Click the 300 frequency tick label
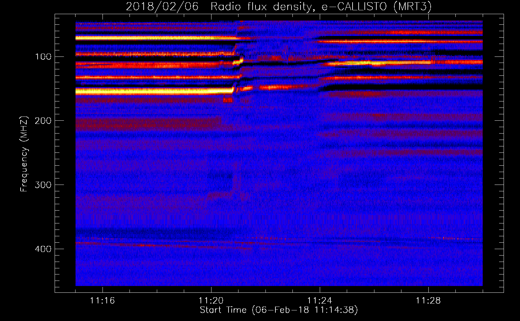Image resolution: width=520 pixels, height=321 pixels. [43, 185]
